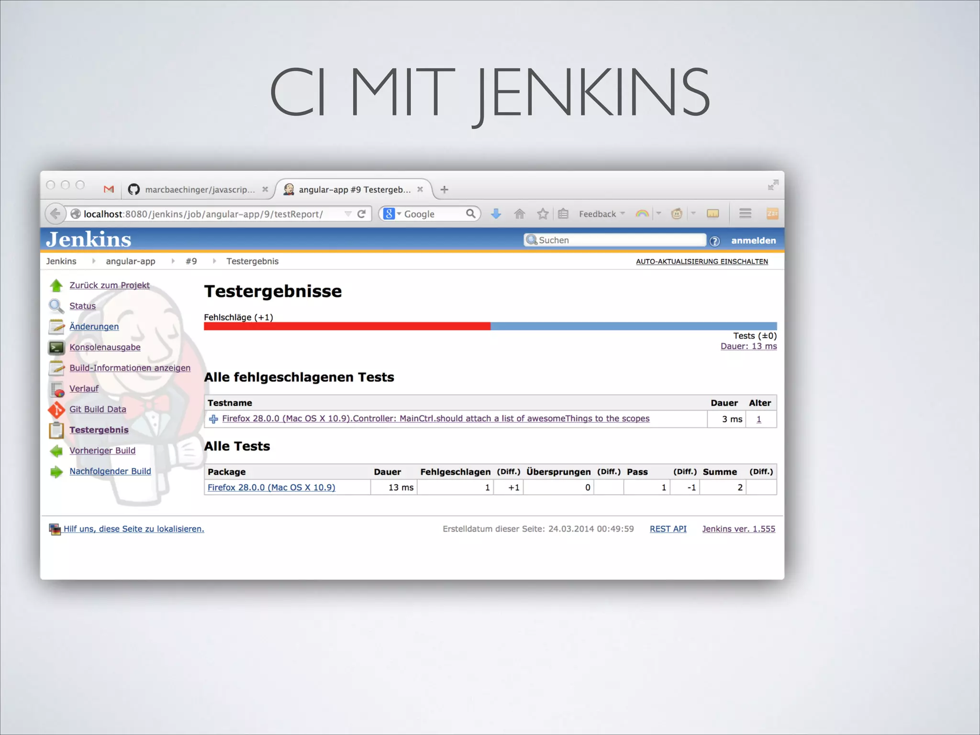Expand the breadcrumb arrow after angular-app
The height and width of the screenshot is (735, 980).
[173, 261]
